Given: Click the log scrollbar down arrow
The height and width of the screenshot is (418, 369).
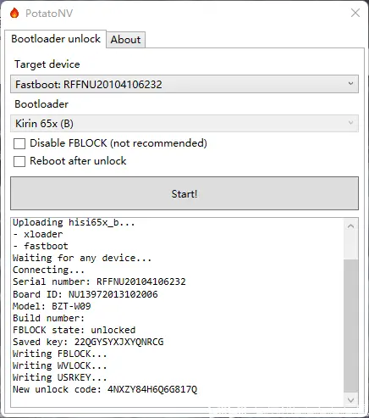Looking at the screenshot, I should (350, 400).
